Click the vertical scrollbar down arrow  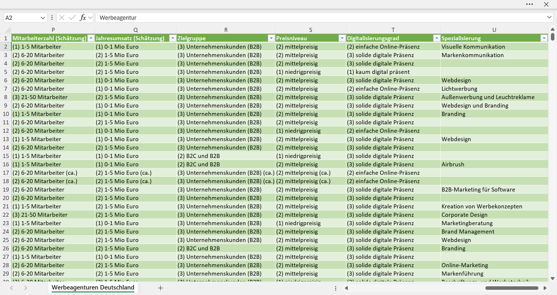coord(553,279)
